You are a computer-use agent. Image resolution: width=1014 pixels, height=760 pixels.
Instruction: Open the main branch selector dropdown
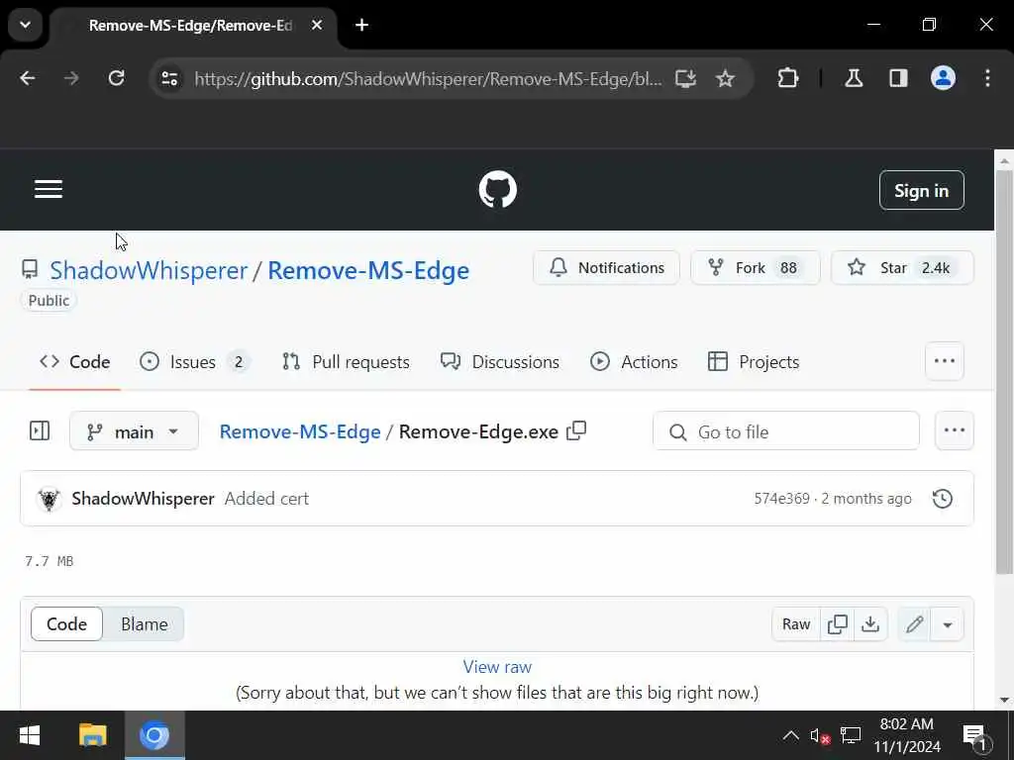point(134,431)
